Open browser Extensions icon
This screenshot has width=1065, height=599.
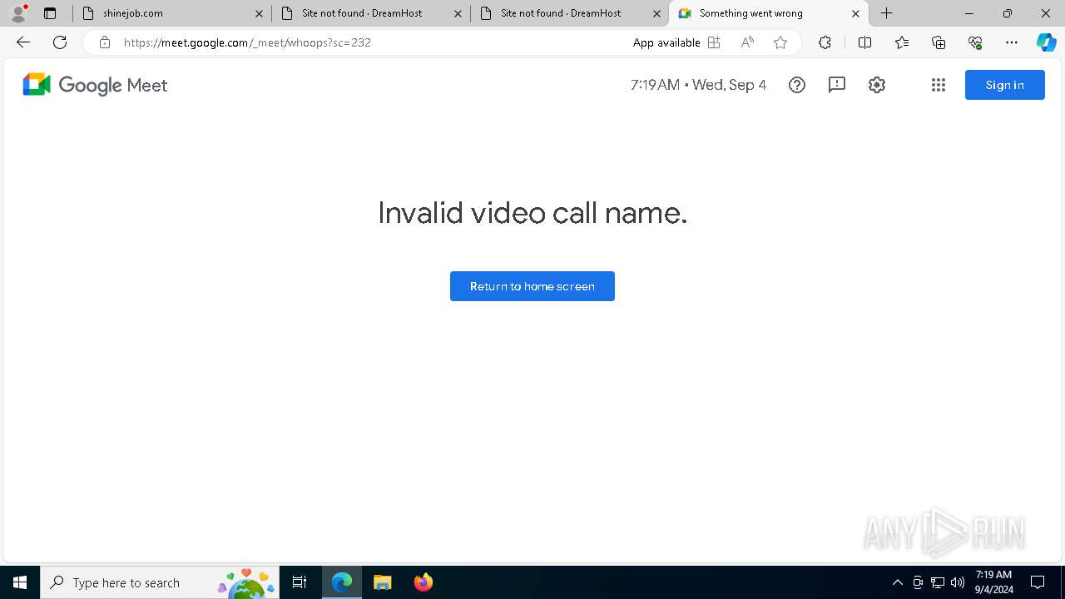[825, 42]
